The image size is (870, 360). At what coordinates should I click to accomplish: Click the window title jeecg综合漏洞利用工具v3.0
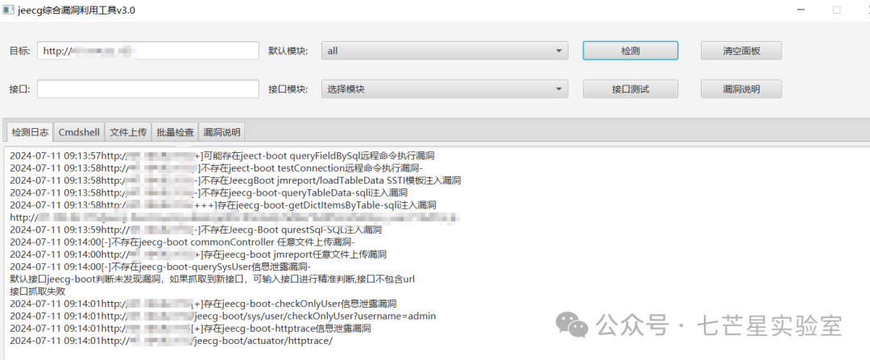pos(76,10)
